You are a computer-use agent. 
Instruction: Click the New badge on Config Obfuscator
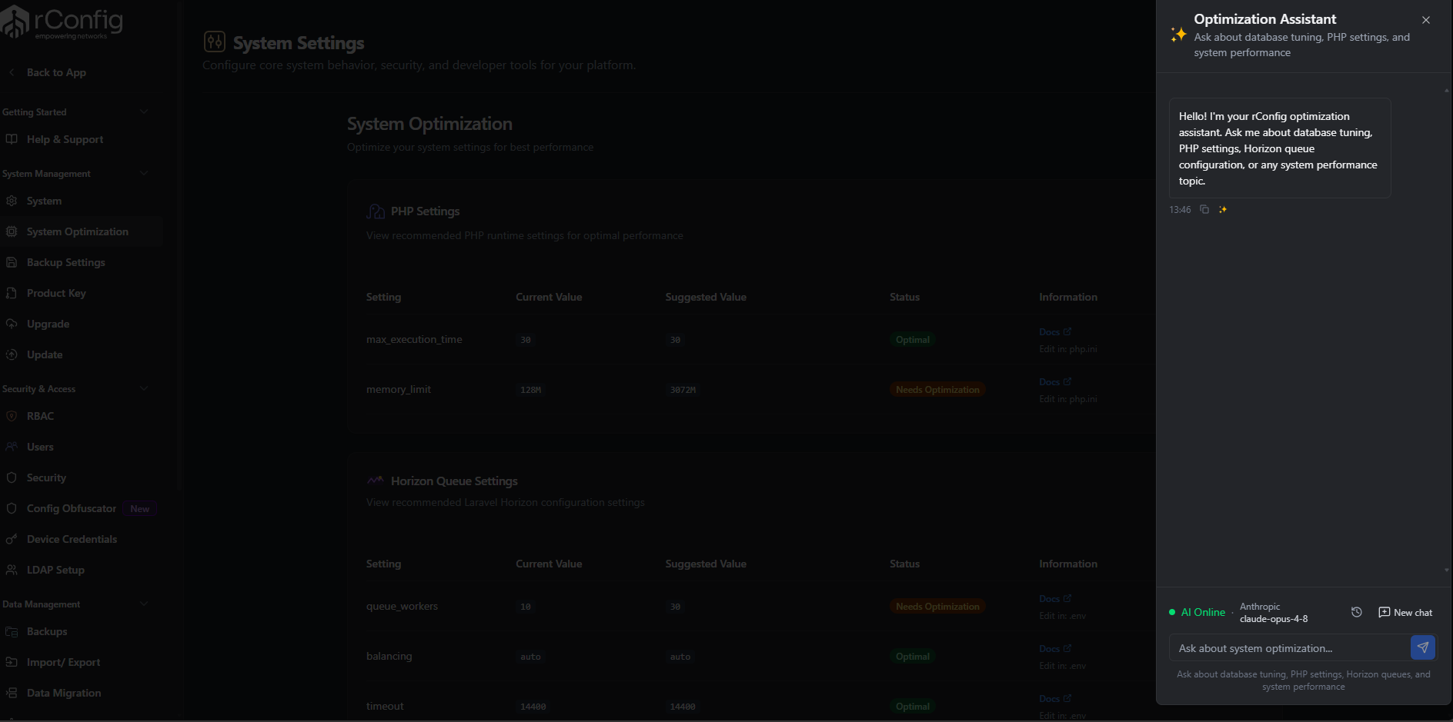(140, 509)
